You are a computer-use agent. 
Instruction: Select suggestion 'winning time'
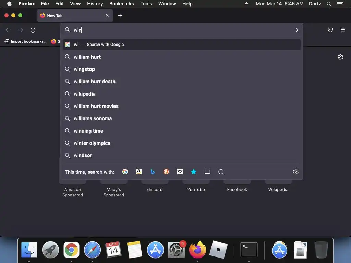182,130
